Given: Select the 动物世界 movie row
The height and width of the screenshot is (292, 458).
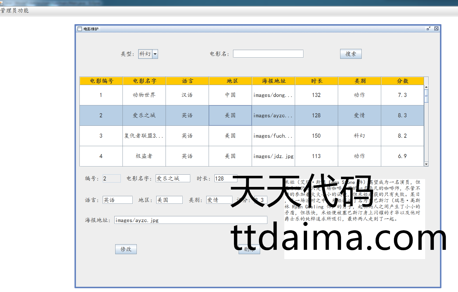Looking at the screenshot, I should point(144,95).
